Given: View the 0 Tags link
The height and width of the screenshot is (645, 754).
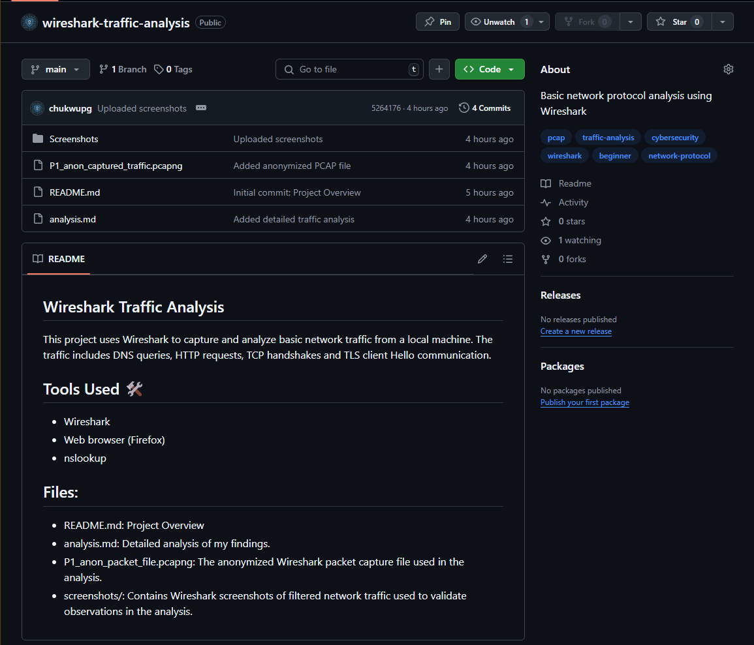Looking at the screenshot, I should click(173, 69).
